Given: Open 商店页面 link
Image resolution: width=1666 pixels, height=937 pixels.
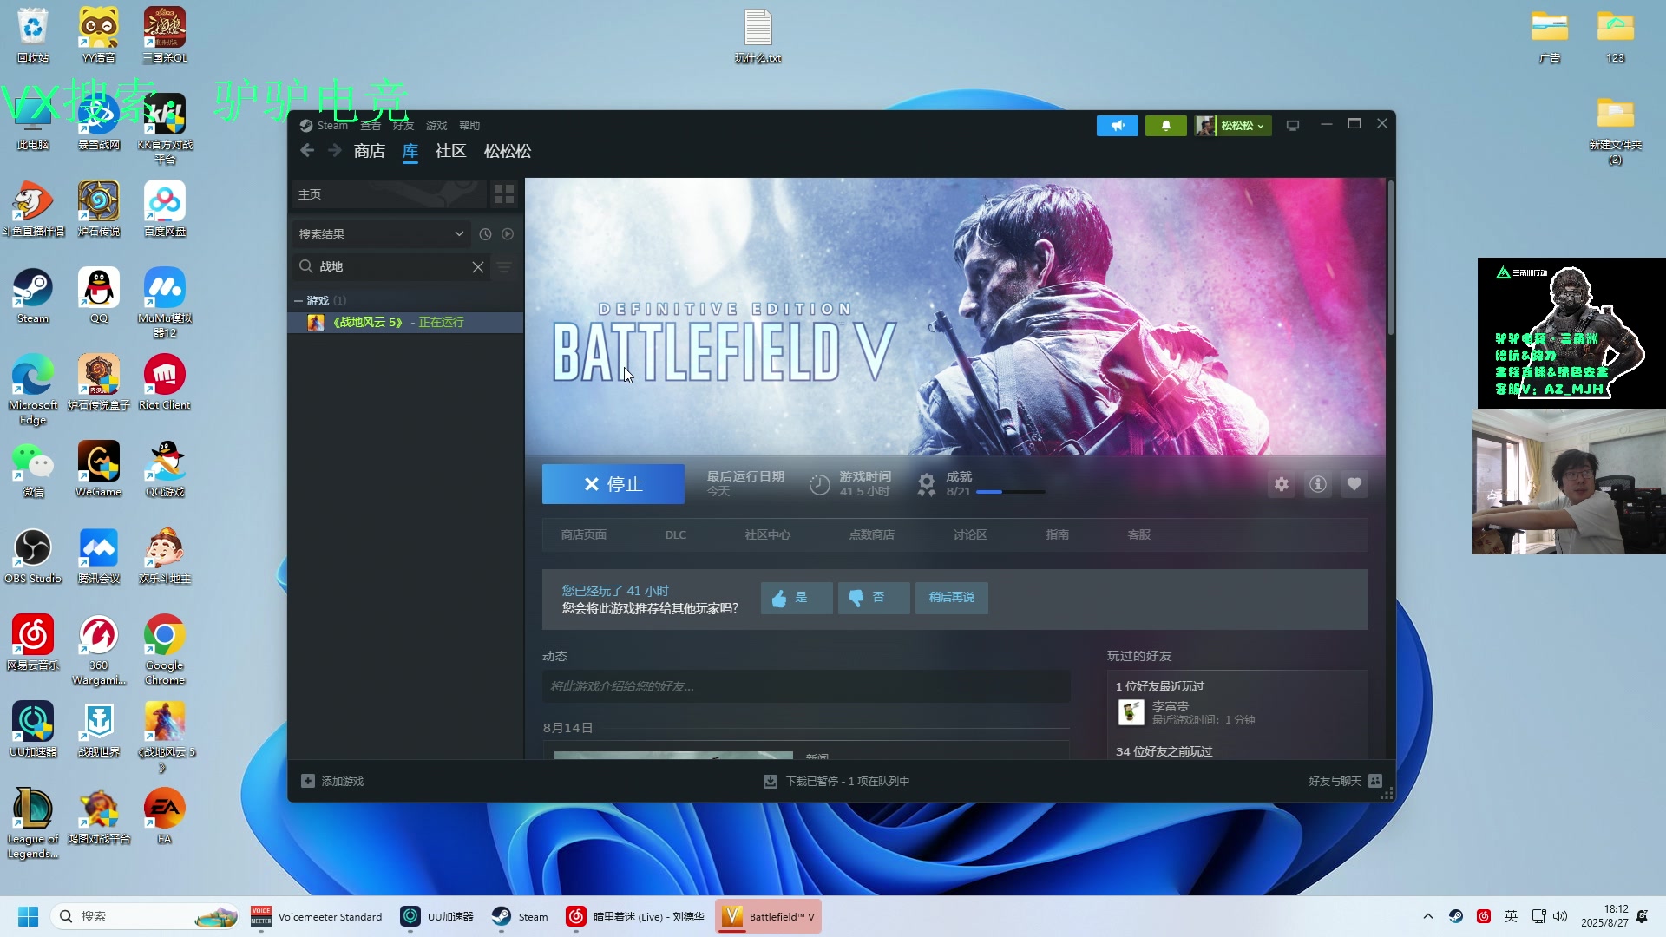Looking at the screenshot, I should coord(584,535).
